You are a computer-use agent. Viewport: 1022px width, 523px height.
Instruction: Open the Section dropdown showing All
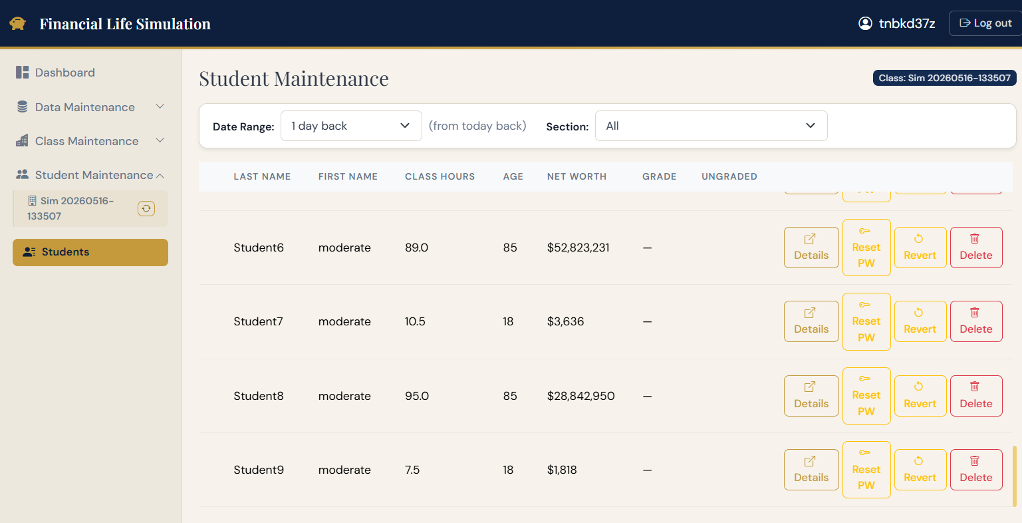pos(711,126)
